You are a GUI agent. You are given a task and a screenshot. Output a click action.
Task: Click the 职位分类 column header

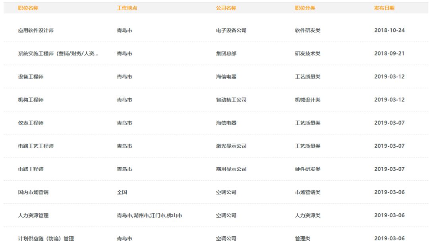click(303, 7)
